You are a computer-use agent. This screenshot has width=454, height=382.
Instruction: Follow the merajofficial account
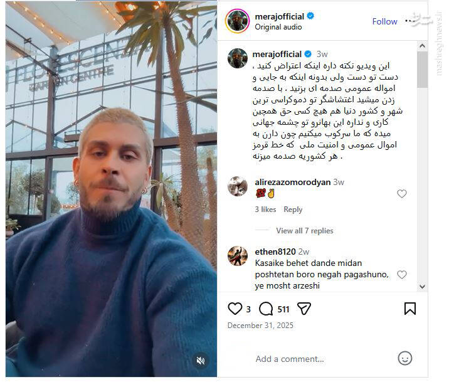(x=384, y=21)
